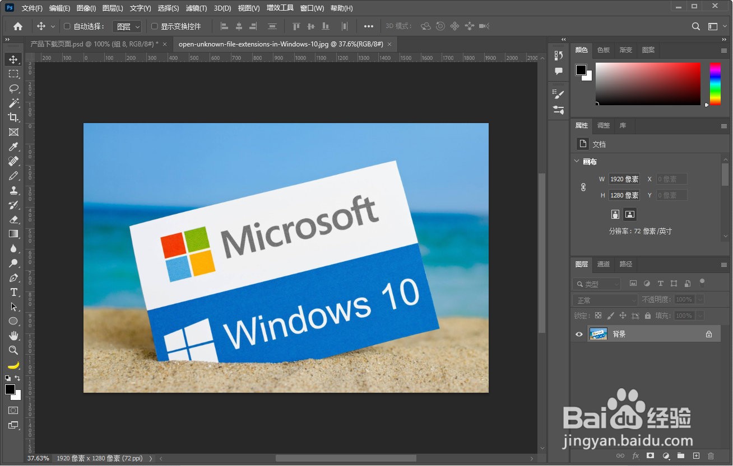Open the 图像(I) menu

(86, 8)
